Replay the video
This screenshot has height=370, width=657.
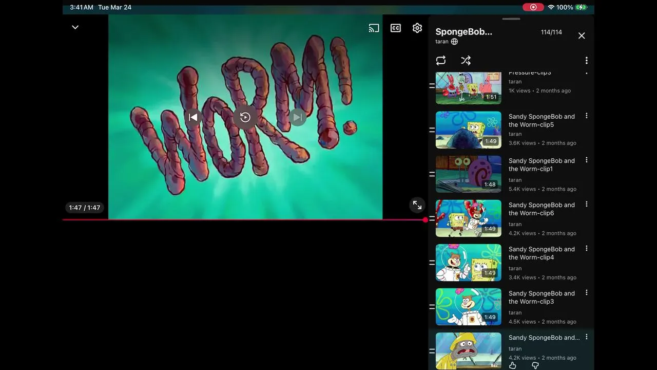tap(245, 117)
